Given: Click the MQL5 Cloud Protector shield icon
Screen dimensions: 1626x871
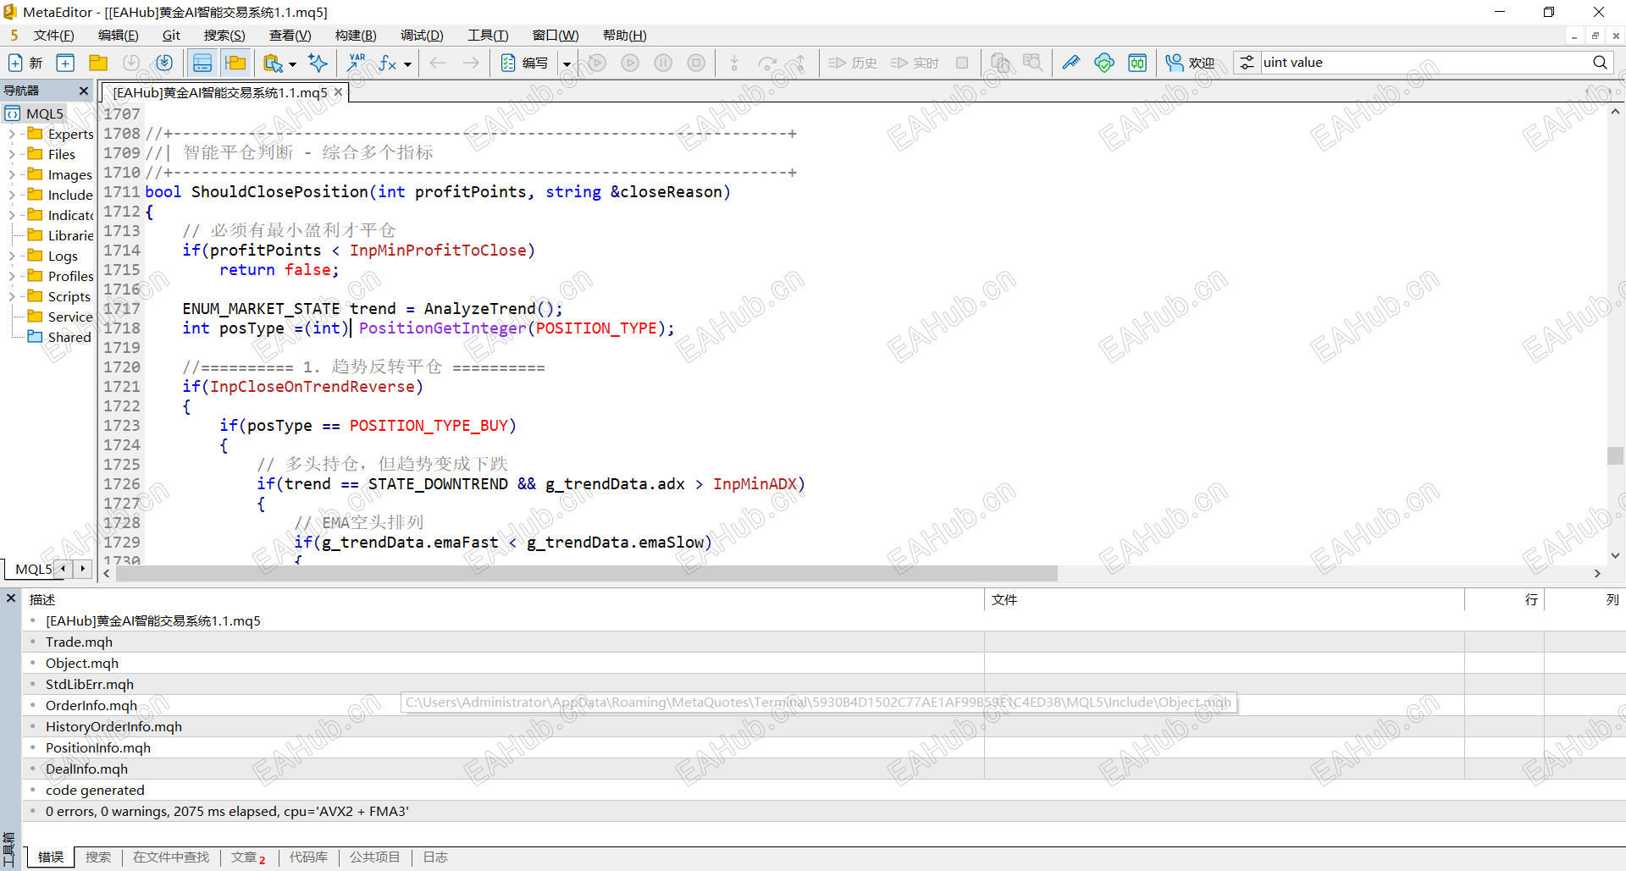Looking at the screenshot, I should coord(1104,63).
